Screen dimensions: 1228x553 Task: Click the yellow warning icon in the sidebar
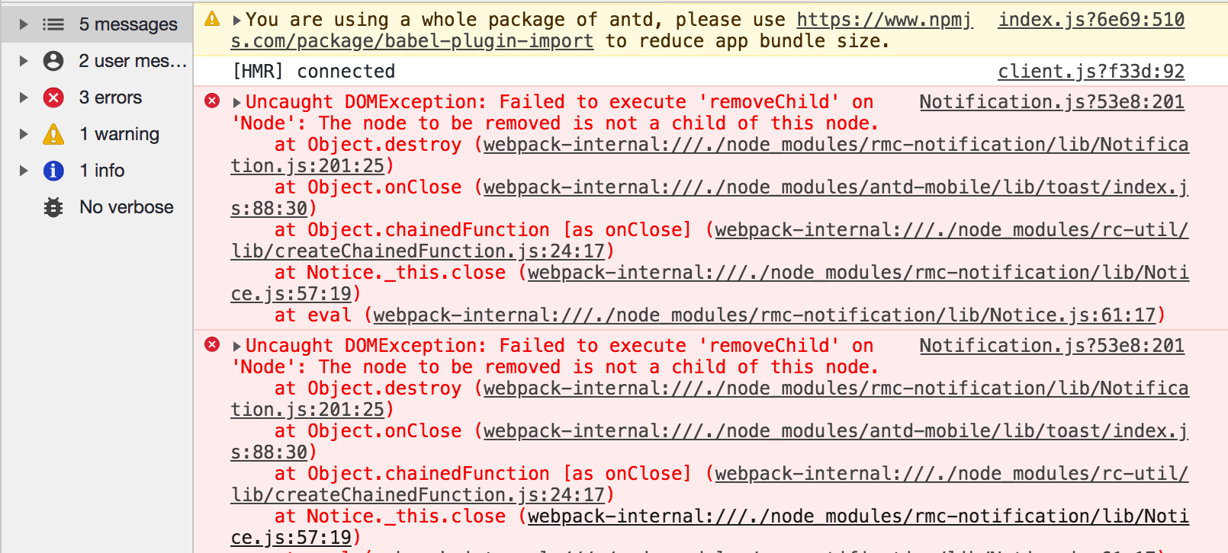pyautogui.click(x=53, y=134)
